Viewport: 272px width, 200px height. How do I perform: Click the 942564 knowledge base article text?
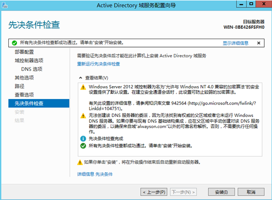179,103
